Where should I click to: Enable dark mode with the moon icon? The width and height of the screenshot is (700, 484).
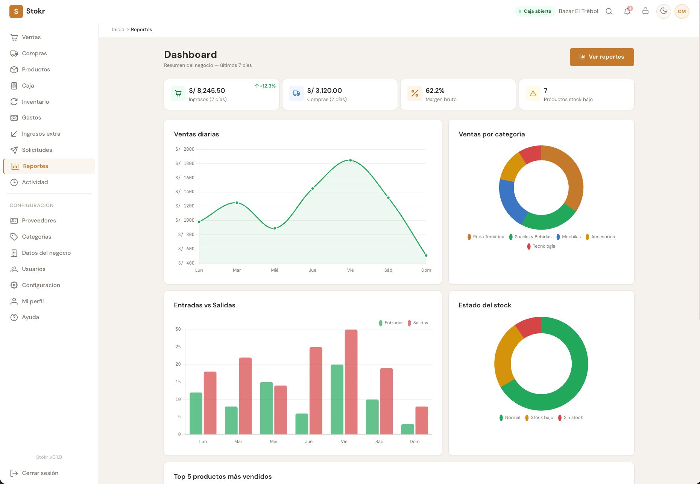[x=663, y=11]
